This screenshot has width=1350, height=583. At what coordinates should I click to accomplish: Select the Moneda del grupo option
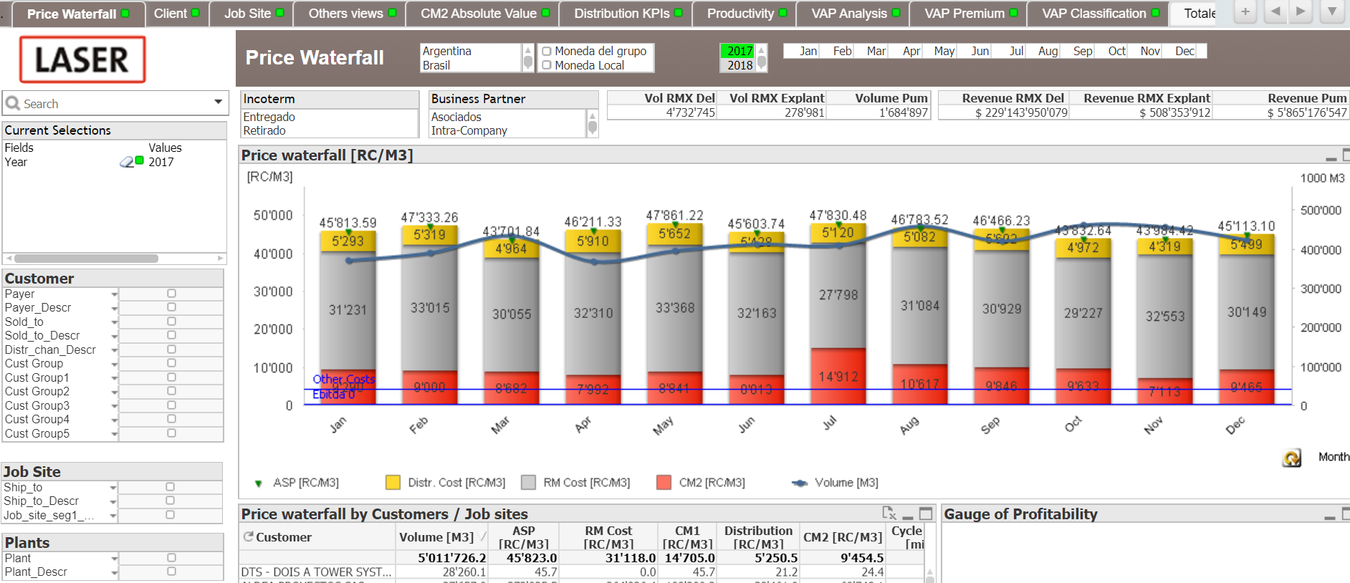pyautogui.click(x=595, y=51)
